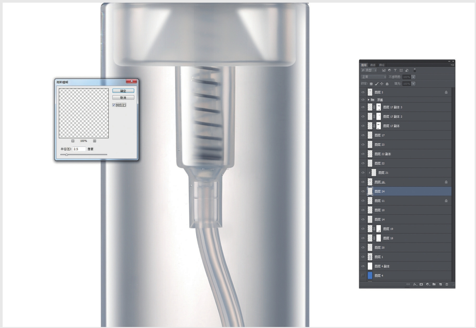
Task: Click the pixel layer filter icon
Action: pos(383,70)
